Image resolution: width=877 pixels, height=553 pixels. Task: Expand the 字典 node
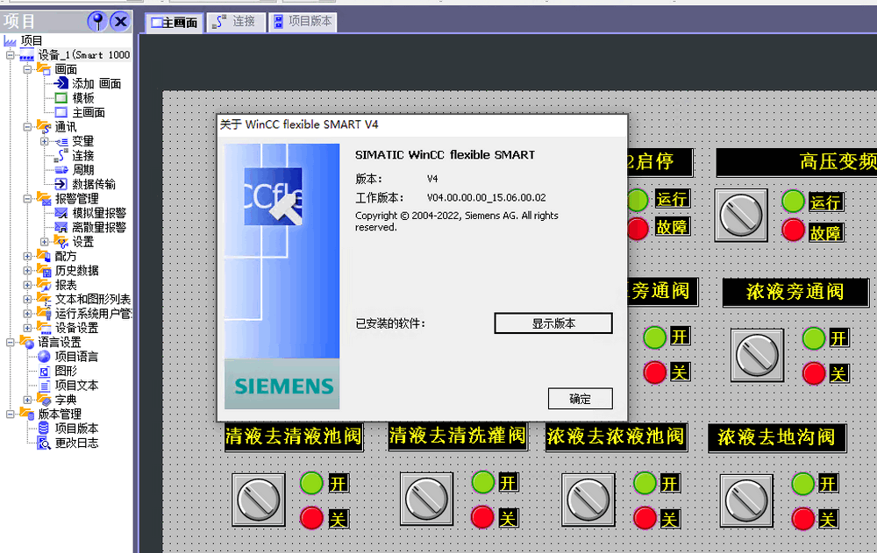point(27,400)
